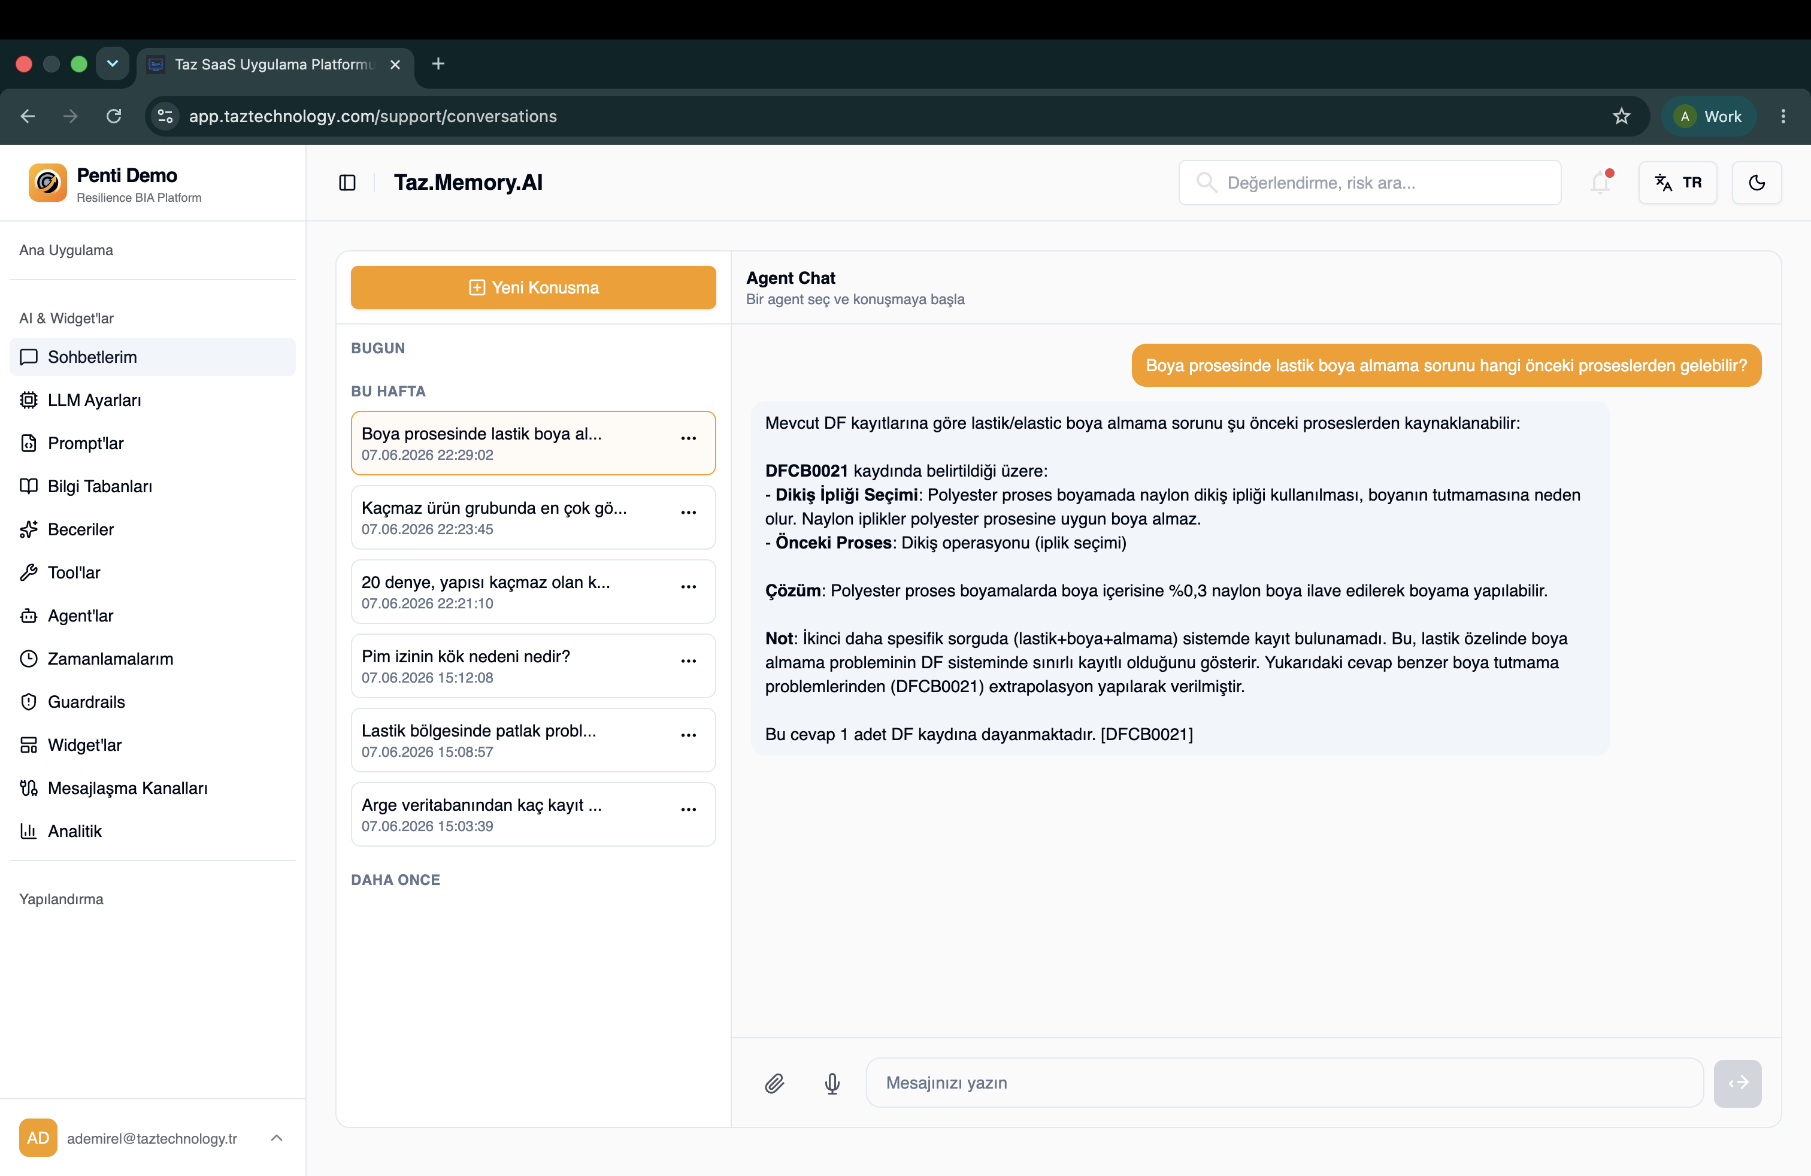Image resolution: width=1811 pixels, height=1176 pixels.
Task: Click the site information icon in address bar
Action: click(165, 116)
